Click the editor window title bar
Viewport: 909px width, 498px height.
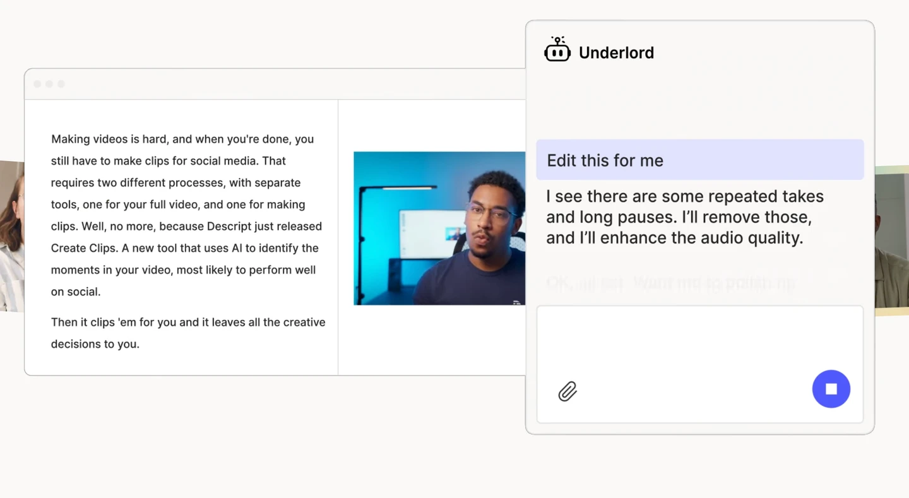click(x=252, y=83)
